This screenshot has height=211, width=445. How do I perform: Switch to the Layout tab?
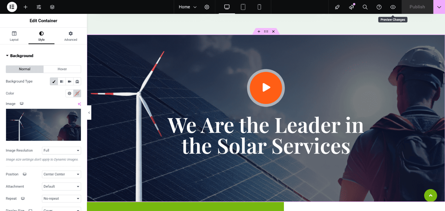pyautogui.click(x=14, y=36)
